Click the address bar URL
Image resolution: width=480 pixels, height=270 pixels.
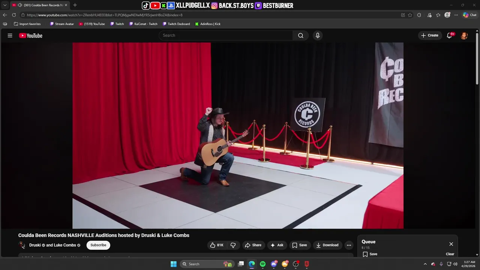105,15
